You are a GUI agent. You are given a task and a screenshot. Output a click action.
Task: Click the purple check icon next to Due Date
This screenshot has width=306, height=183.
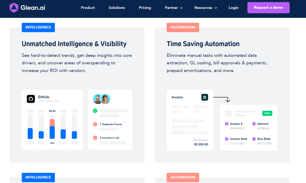tap(254, 139)
